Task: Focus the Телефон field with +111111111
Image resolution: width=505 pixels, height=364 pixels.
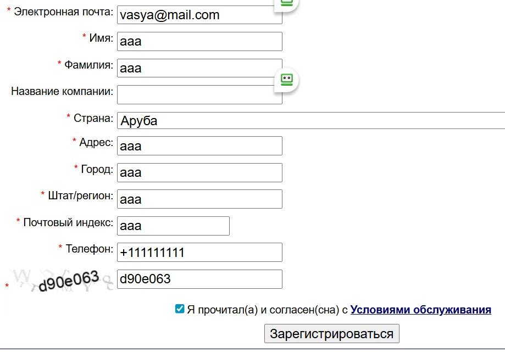Action: (199, 252)
